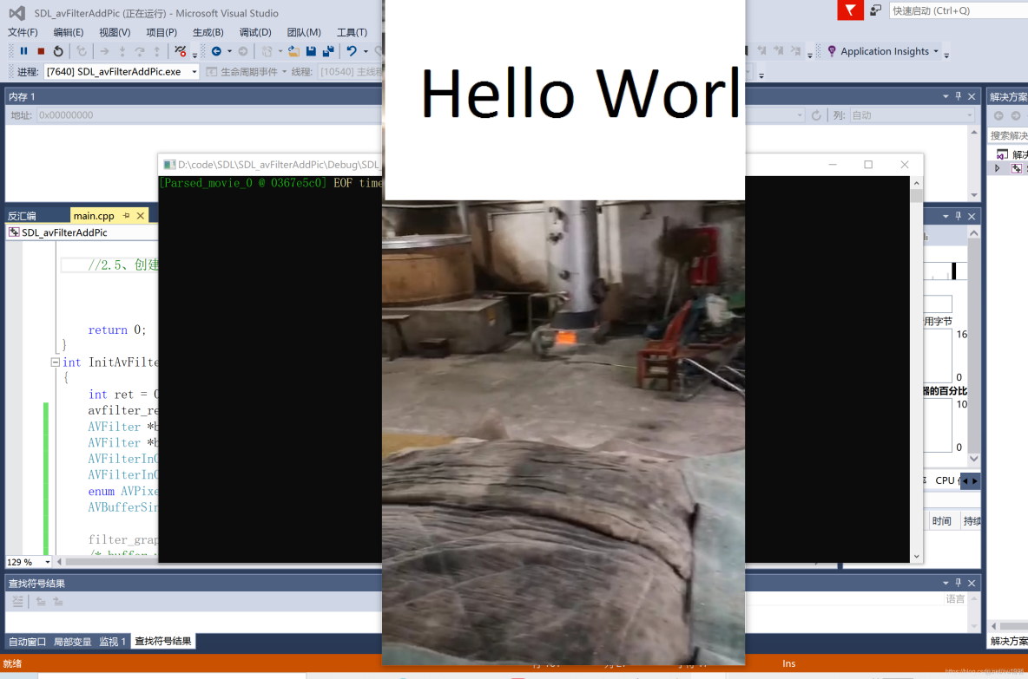Open the process selector SDL_avFilterAddPic.exe
1028x679 pixels.
[x=121, y=71]
